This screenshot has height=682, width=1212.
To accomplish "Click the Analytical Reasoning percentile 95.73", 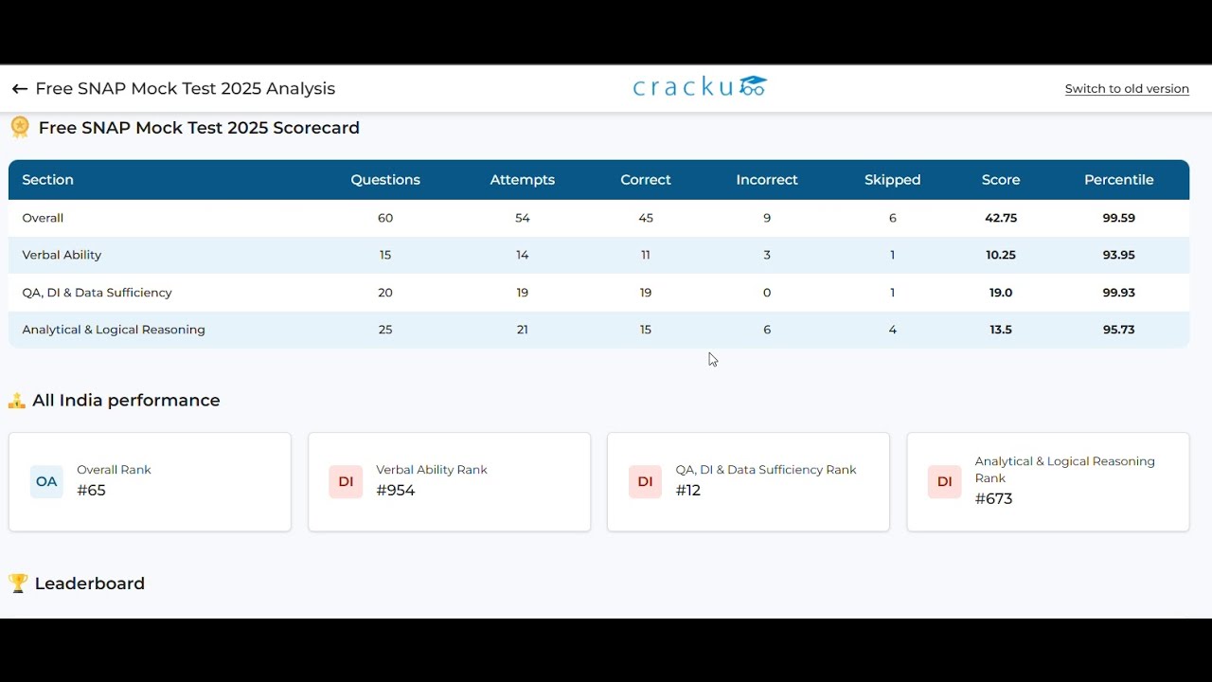I will click(1119, 330).
